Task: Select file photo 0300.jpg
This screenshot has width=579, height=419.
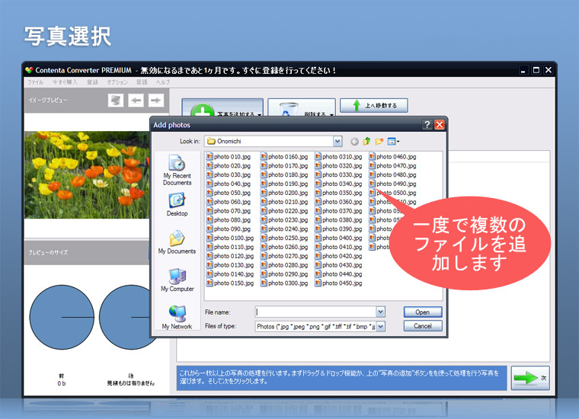Action: coord(284,283)
